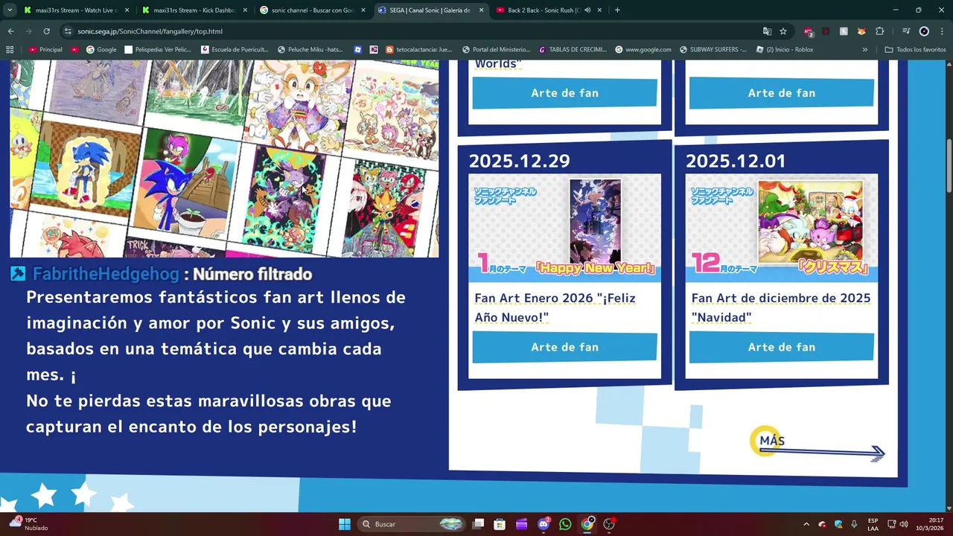Reload the current page
953x536 pixels.
(x=46, y=31)
